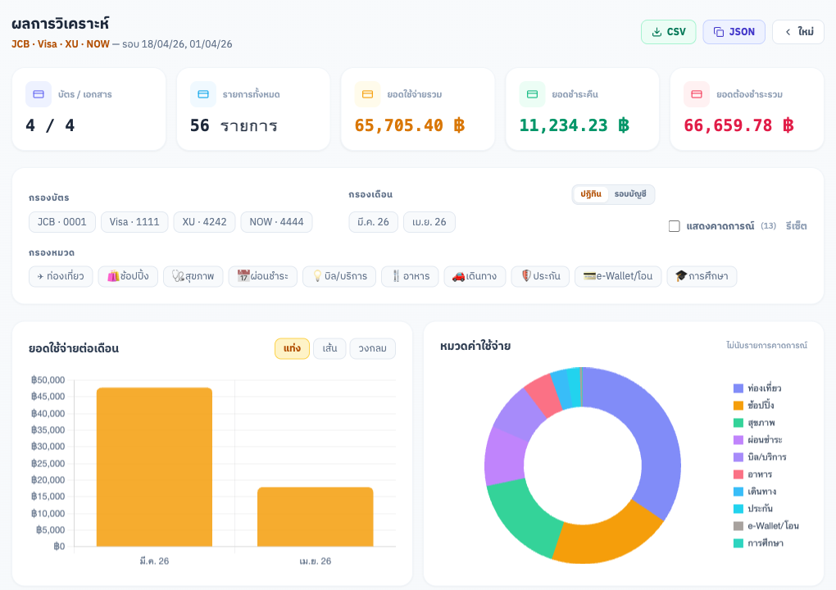Copy the results as JSON

734,32
